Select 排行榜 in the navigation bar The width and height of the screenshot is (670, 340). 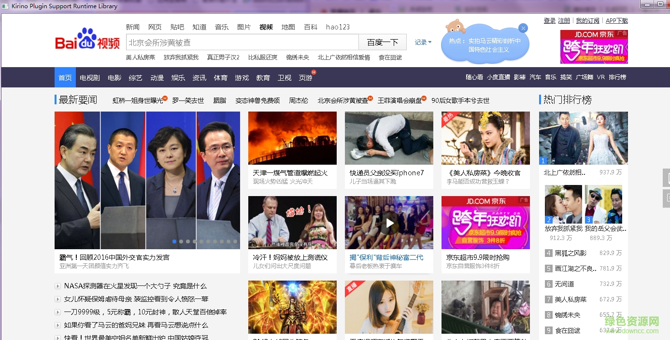(x=617, y=77)
